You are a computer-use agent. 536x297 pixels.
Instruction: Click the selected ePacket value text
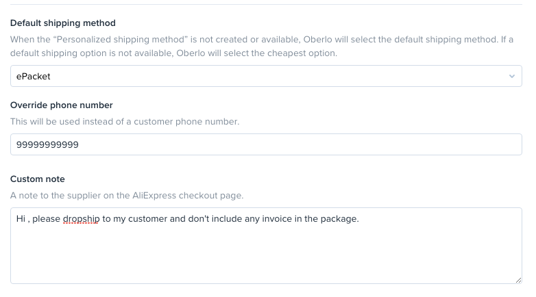[x=33, y=77]
